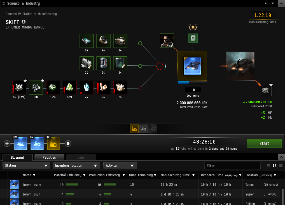Toggle favorite star on output container
Image resolution: width=285 pixels, height=205 pixels.
[x=271, y=85]
